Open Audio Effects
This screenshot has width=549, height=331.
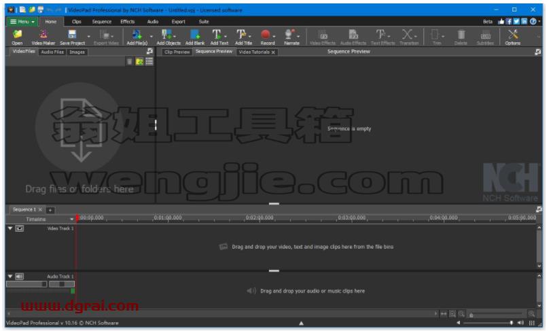353,37
